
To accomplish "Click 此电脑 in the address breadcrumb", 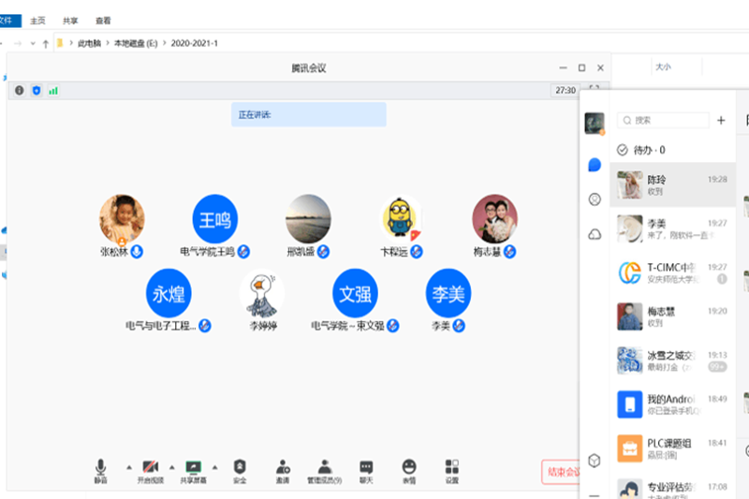I will (x=89, y=43).
